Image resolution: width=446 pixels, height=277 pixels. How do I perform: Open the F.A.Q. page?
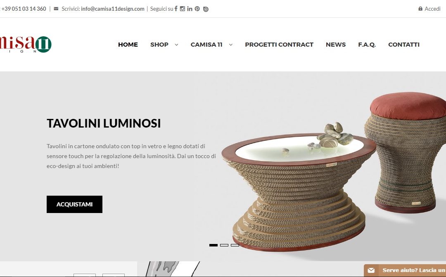click(367, 45)
